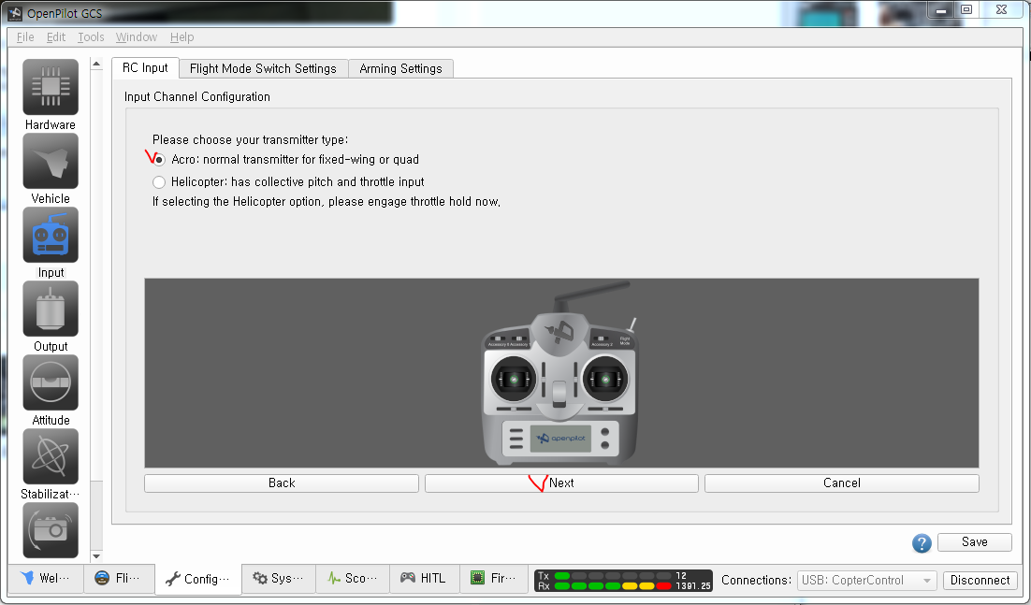
Task: Click the sidebar scroll down arrow
Action: [96, 555]
